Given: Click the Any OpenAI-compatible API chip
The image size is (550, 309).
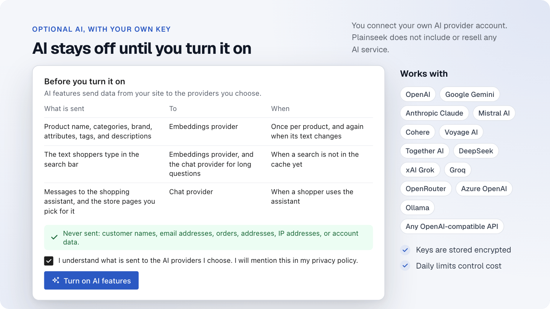Looking at the screenshot, I should coord(452,227).
